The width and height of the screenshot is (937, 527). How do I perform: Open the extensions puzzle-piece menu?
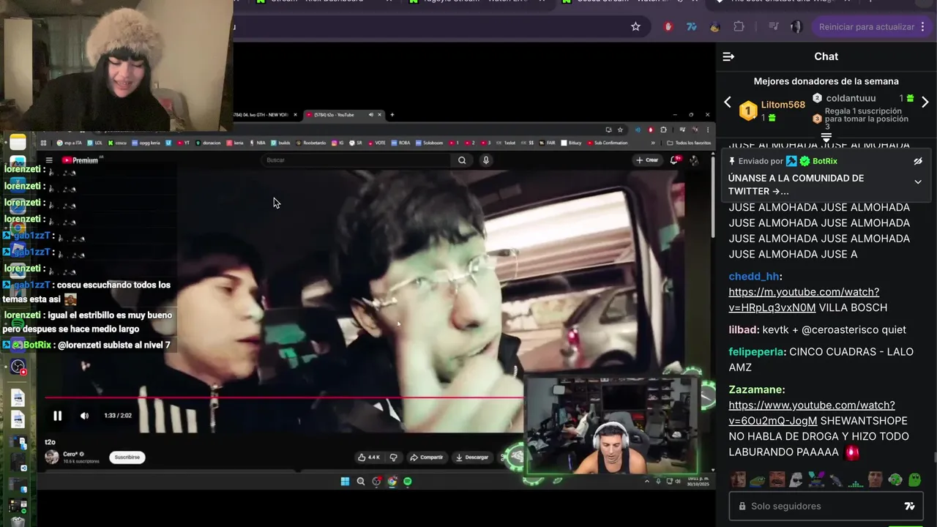739,26
